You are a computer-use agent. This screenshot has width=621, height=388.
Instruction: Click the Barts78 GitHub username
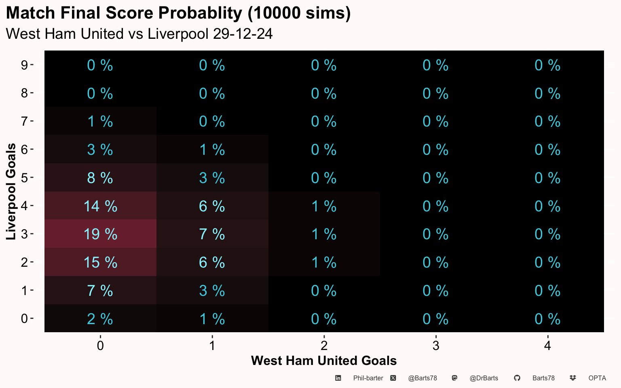tap(543, 378)
